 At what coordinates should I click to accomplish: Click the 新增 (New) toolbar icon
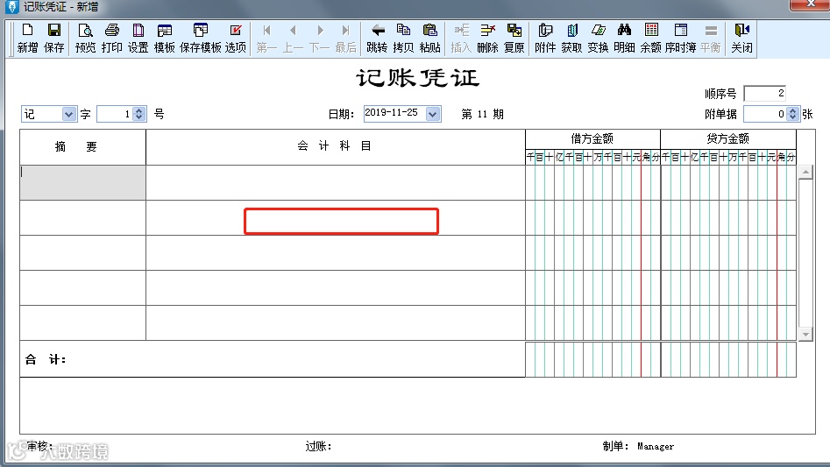click(x=27, y=38)
